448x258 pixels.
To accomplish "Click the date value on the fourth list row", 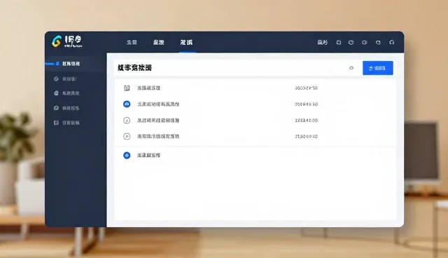I will (307, 137).
